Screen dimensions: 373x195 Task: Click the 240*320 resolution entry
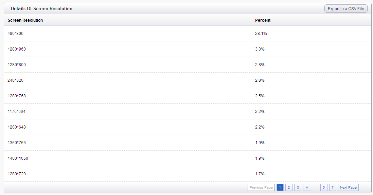[16, 80]
